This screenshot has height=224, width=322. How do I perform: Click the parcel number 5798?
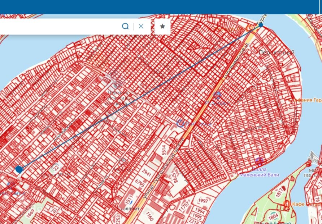pyautogui.click(x=175, y=178)
